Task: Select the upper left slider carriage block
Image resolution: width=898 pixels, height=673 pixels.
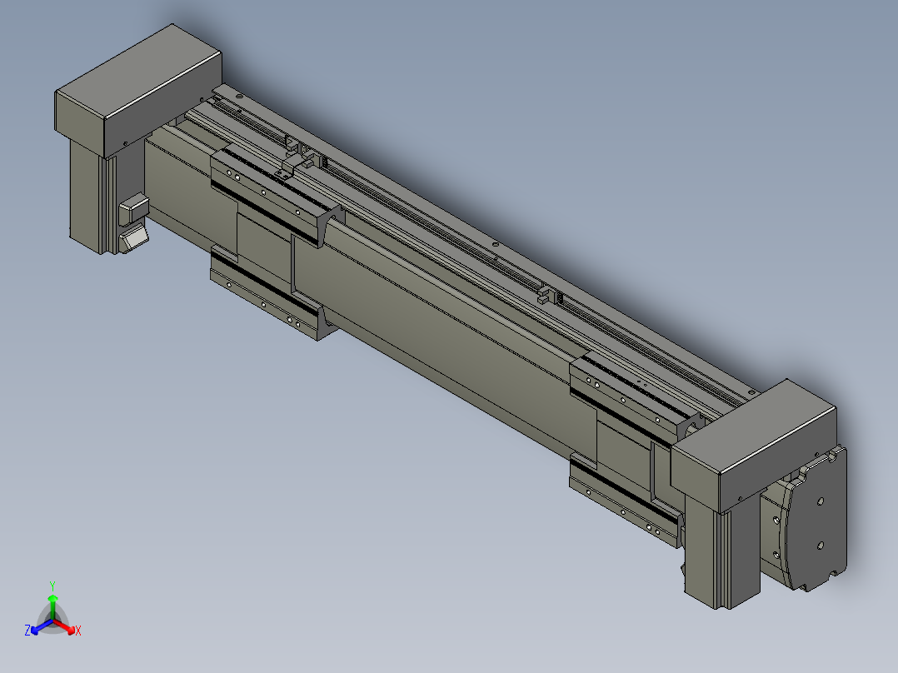Action: (x=276, y=194)
